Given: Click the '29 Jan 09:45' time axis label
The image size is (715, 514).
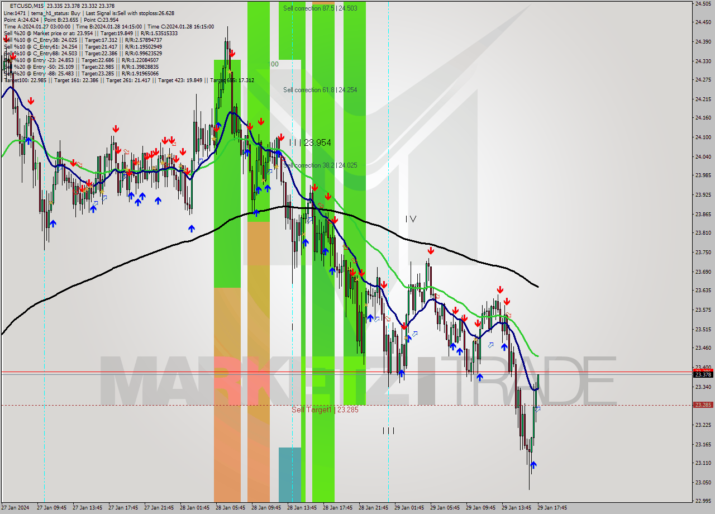Looking at the screenshot, I should pyautogui.click(x=481, y=508).
